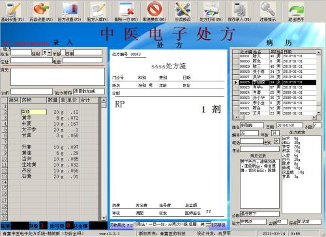Click the patient age input field
Viewport: 326px width, 237px height.
point(63,53)
